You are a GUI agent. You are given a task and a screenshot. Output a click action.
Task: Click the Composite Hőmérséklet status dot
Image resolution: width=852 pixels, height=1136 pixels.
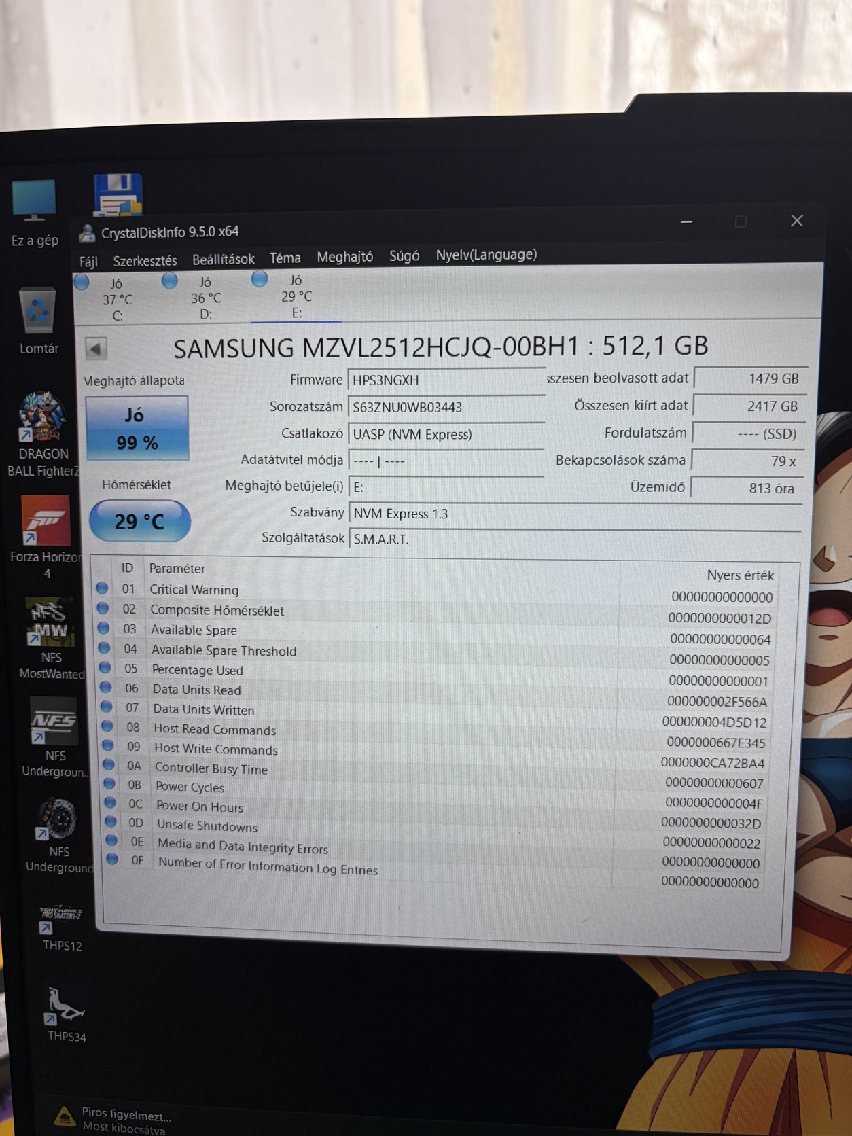[103, 608]
